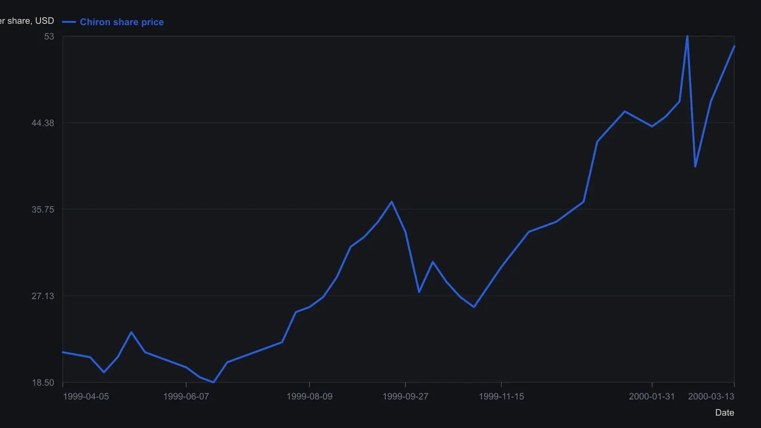
Task: Select the 35.75 y-axis label
Action: pyautogui.click(x=43, y=210)
